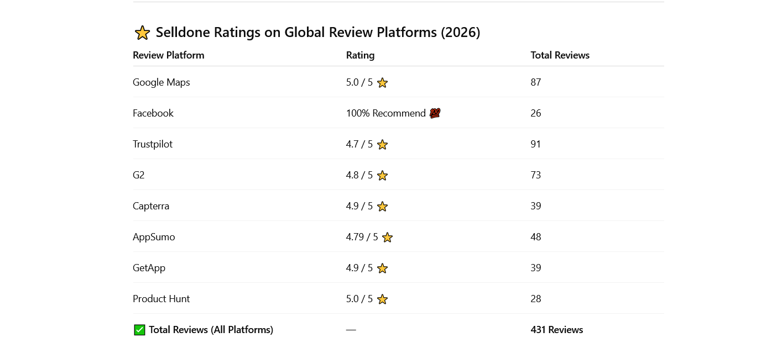Click the '5.0 / 5' rating for Google Maps

[x=359, y=82]
